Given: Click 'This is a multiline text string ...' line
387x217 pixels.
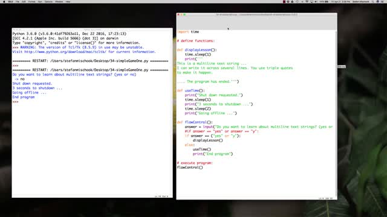Looking at the screenshot, I should (x=212, y=63).
